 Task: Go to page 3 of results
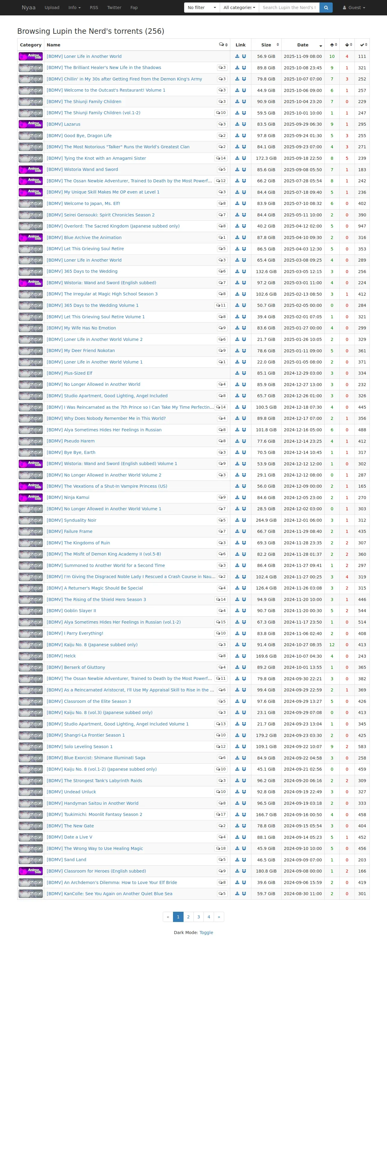(199, 917)
